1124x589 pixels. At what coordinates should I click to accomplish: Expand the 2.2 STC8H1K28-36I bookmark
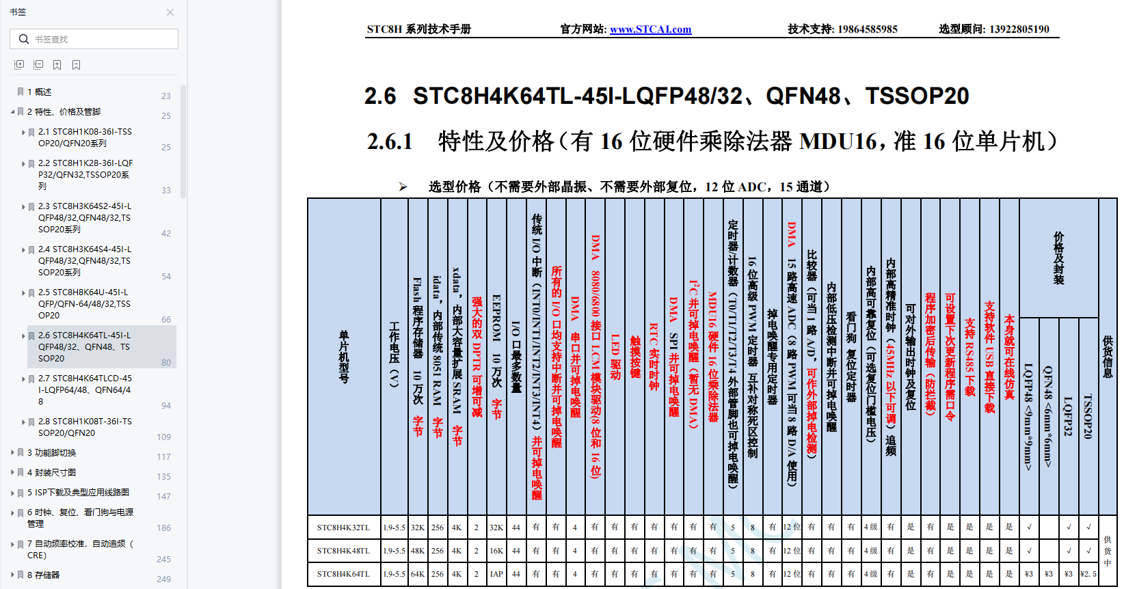(23, 163)
